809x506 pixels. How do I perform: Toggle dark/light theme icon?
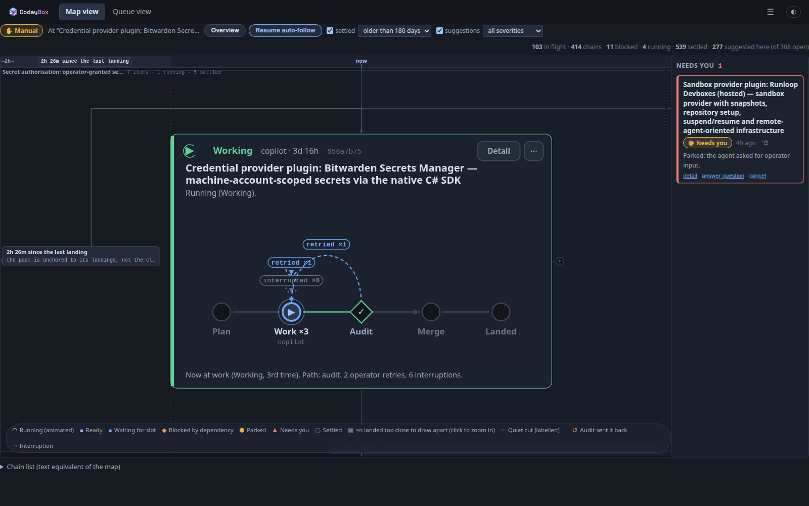tap(793, 12)
